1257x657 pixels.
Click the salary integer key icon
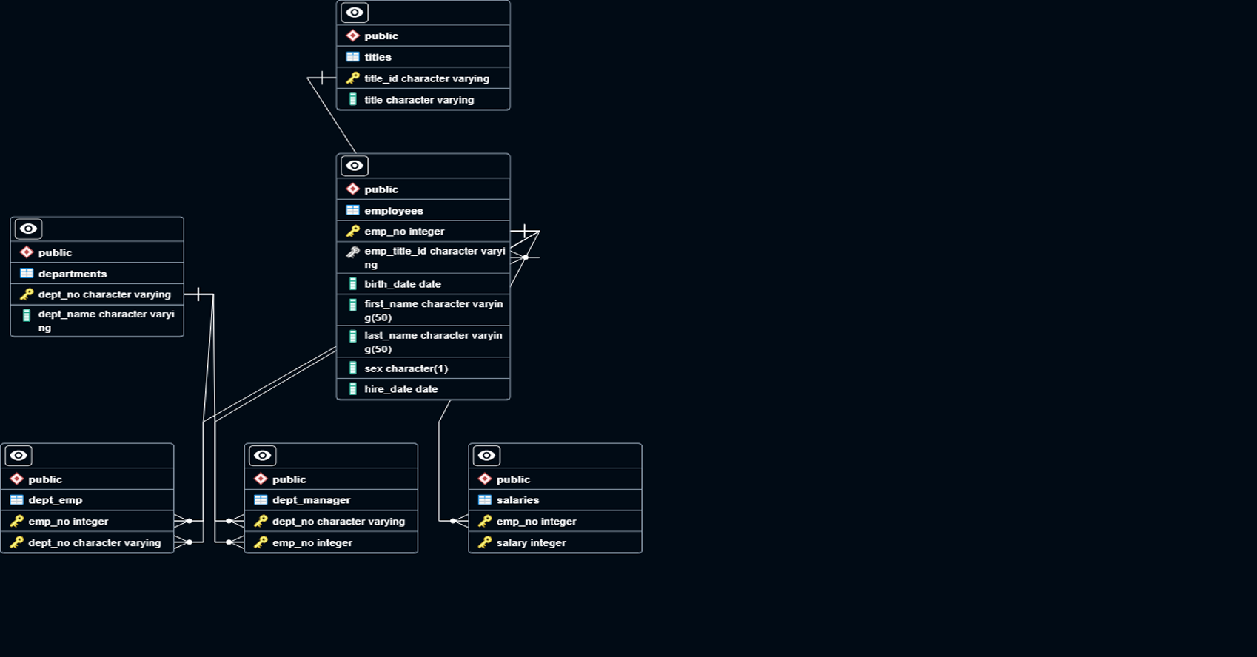pos(485,543)
